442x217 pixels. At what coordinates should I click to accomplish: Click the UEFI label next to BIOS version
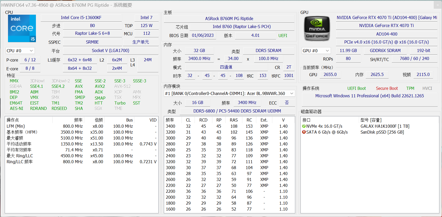pyautogui.click(x=283, y=36)
